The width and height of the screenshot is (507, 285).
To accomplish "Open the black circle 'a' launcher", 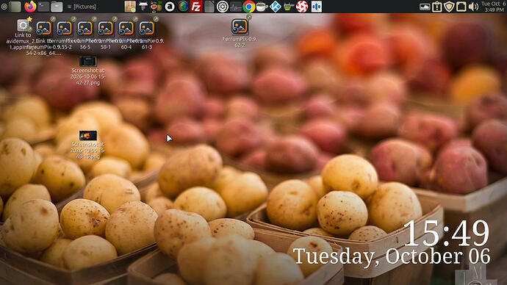I will pos(170,7).
